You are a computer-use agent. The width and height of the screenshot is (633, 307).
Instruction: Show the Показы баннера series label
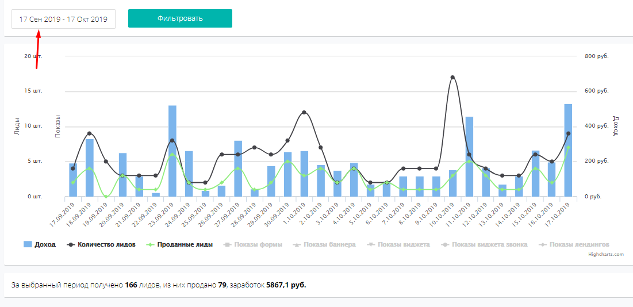click(x=329, y=244)
